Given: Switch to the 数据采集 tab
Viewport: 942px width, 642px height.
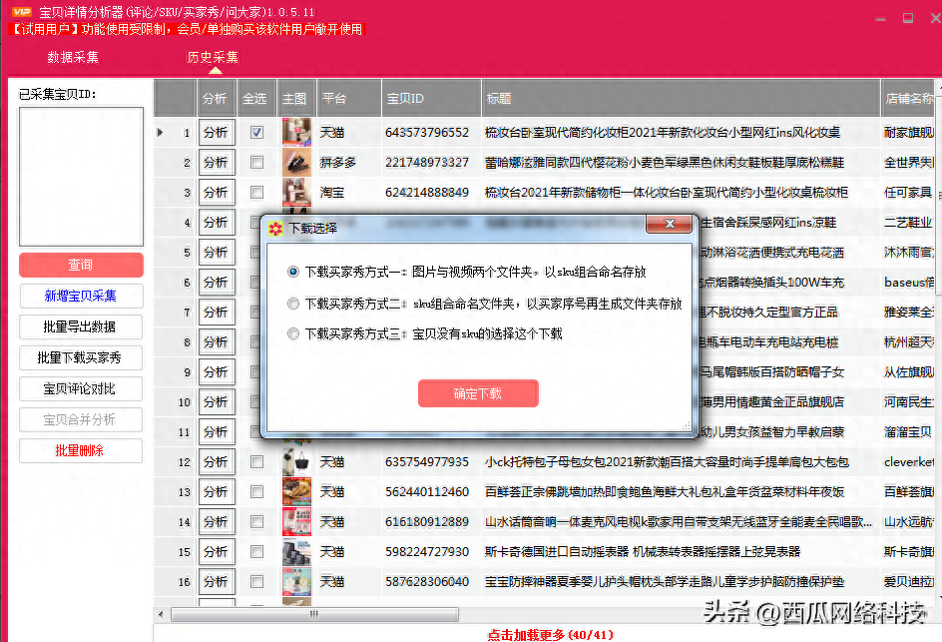Looking at the screenshot, I should [x=73, y=58].
